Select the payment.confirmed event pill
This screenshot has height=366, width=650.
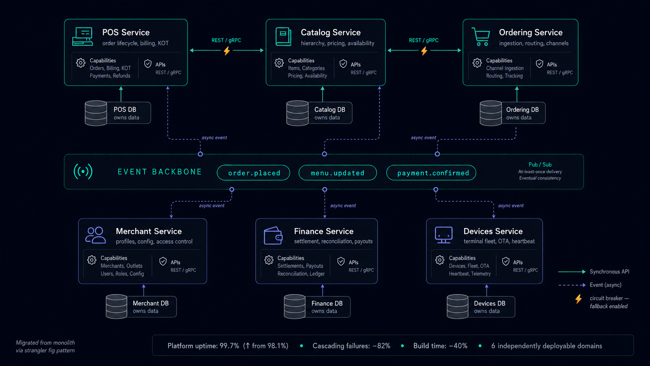[431, 173]
